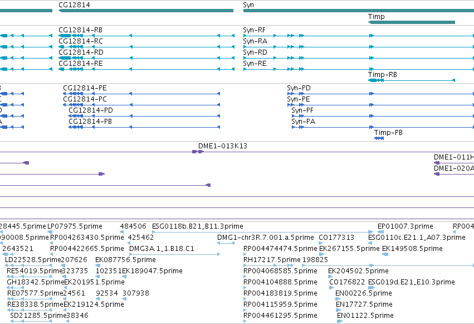The image size is (474, 324).
Task: Select the Syn gene bar
Action: point(359,11)
